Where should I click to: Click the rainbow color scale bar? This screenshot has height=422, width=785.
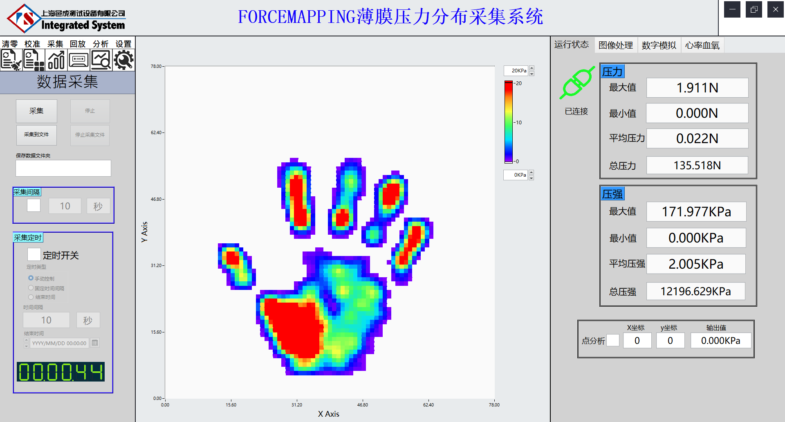[x=508, y=122]
